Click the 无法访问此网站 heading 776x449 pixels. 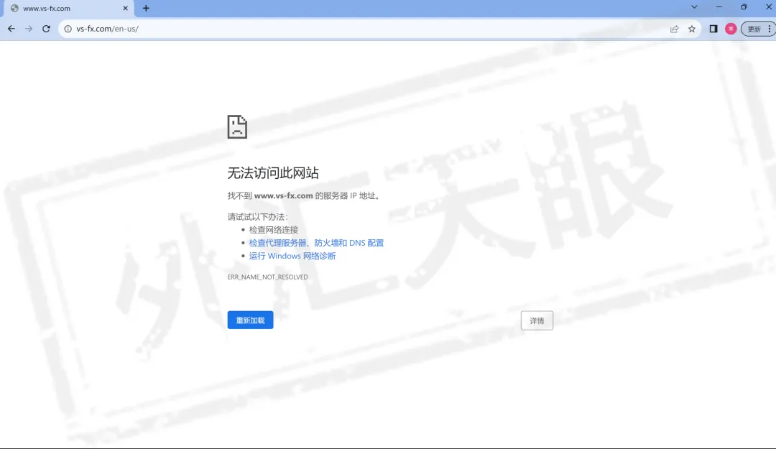pos(273,172)
